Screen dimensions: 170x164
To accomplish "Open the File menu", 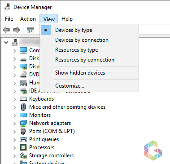I will (9, 19).
